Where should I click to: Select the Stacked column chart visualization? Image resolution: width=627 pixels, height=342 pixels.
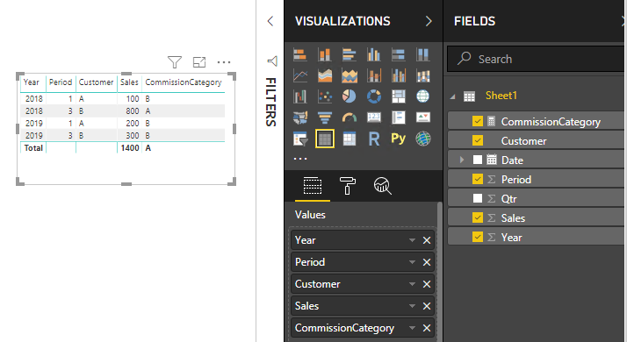coord(325,54)
